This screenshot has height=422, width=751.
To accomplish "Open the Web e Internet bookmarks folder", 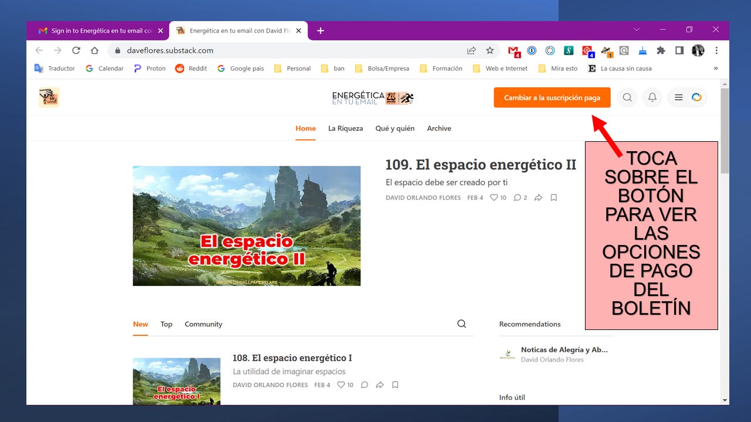I will coord(499,69).
